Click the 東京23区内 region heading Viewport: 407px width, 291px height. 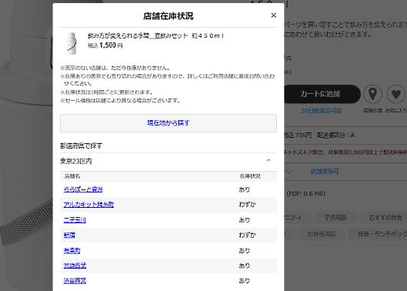[x=76, y=161]
